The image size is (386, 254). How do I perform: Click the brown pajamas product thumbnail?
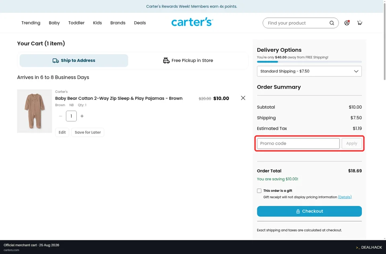pos(35,111)
